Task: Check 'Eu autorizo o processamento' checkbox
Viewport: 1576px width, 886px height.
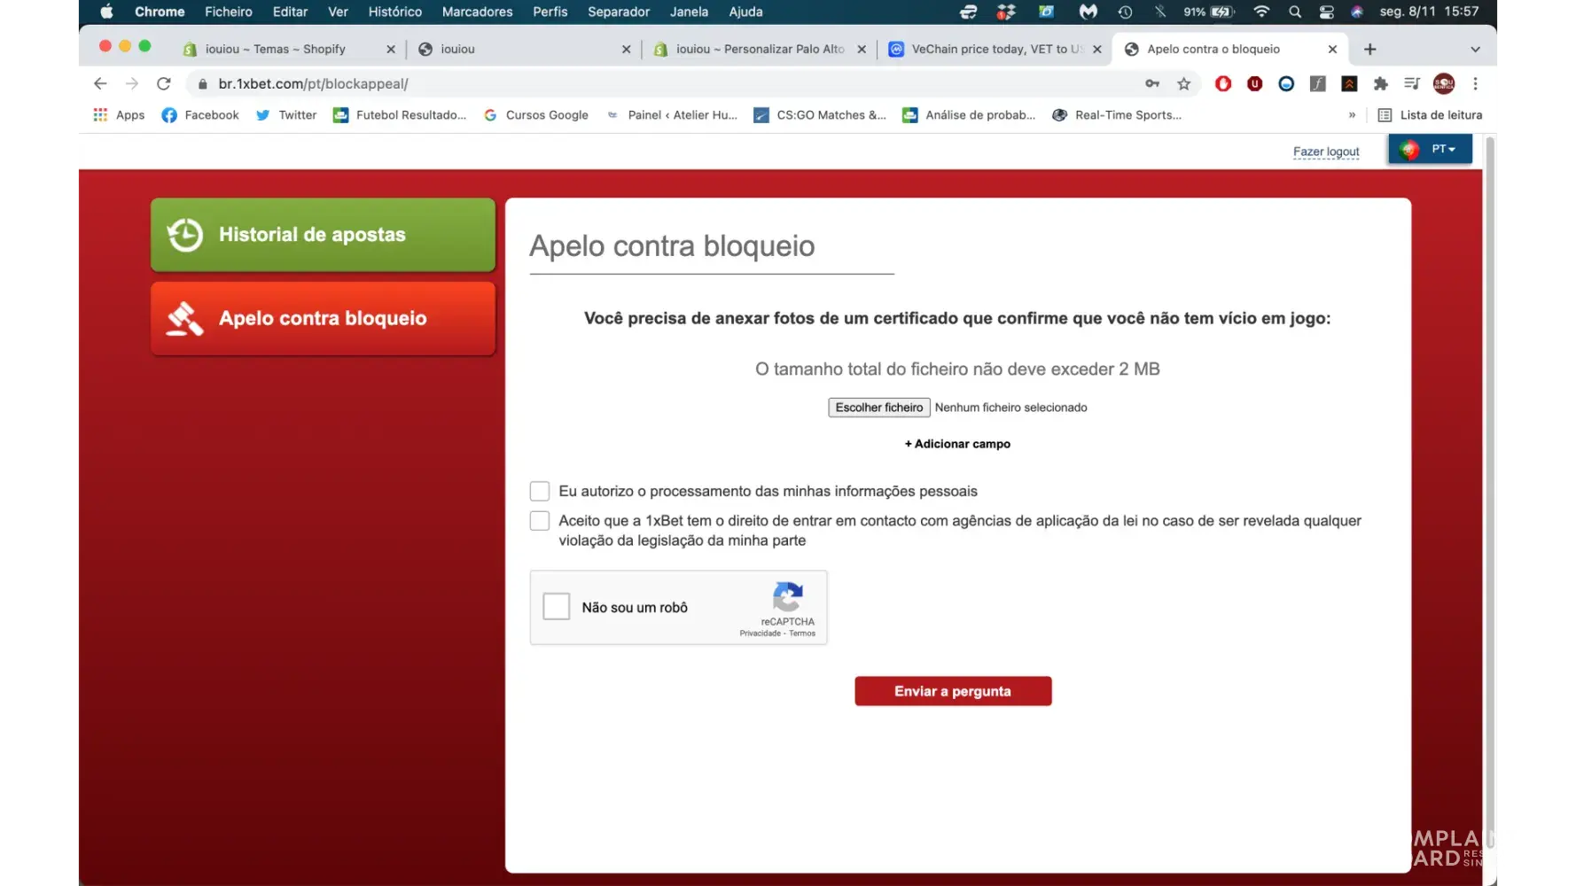Action: click(539, 491)
